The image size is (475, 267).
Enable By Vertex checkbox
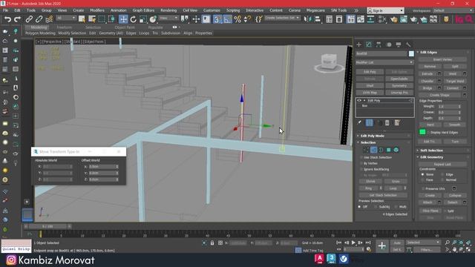point(361,163)
